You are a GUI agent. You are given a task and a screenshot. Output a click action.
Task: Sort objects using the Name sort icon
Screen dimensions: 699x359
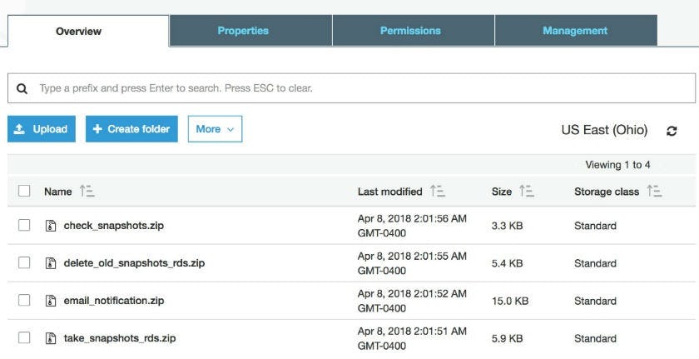[87, 192]
